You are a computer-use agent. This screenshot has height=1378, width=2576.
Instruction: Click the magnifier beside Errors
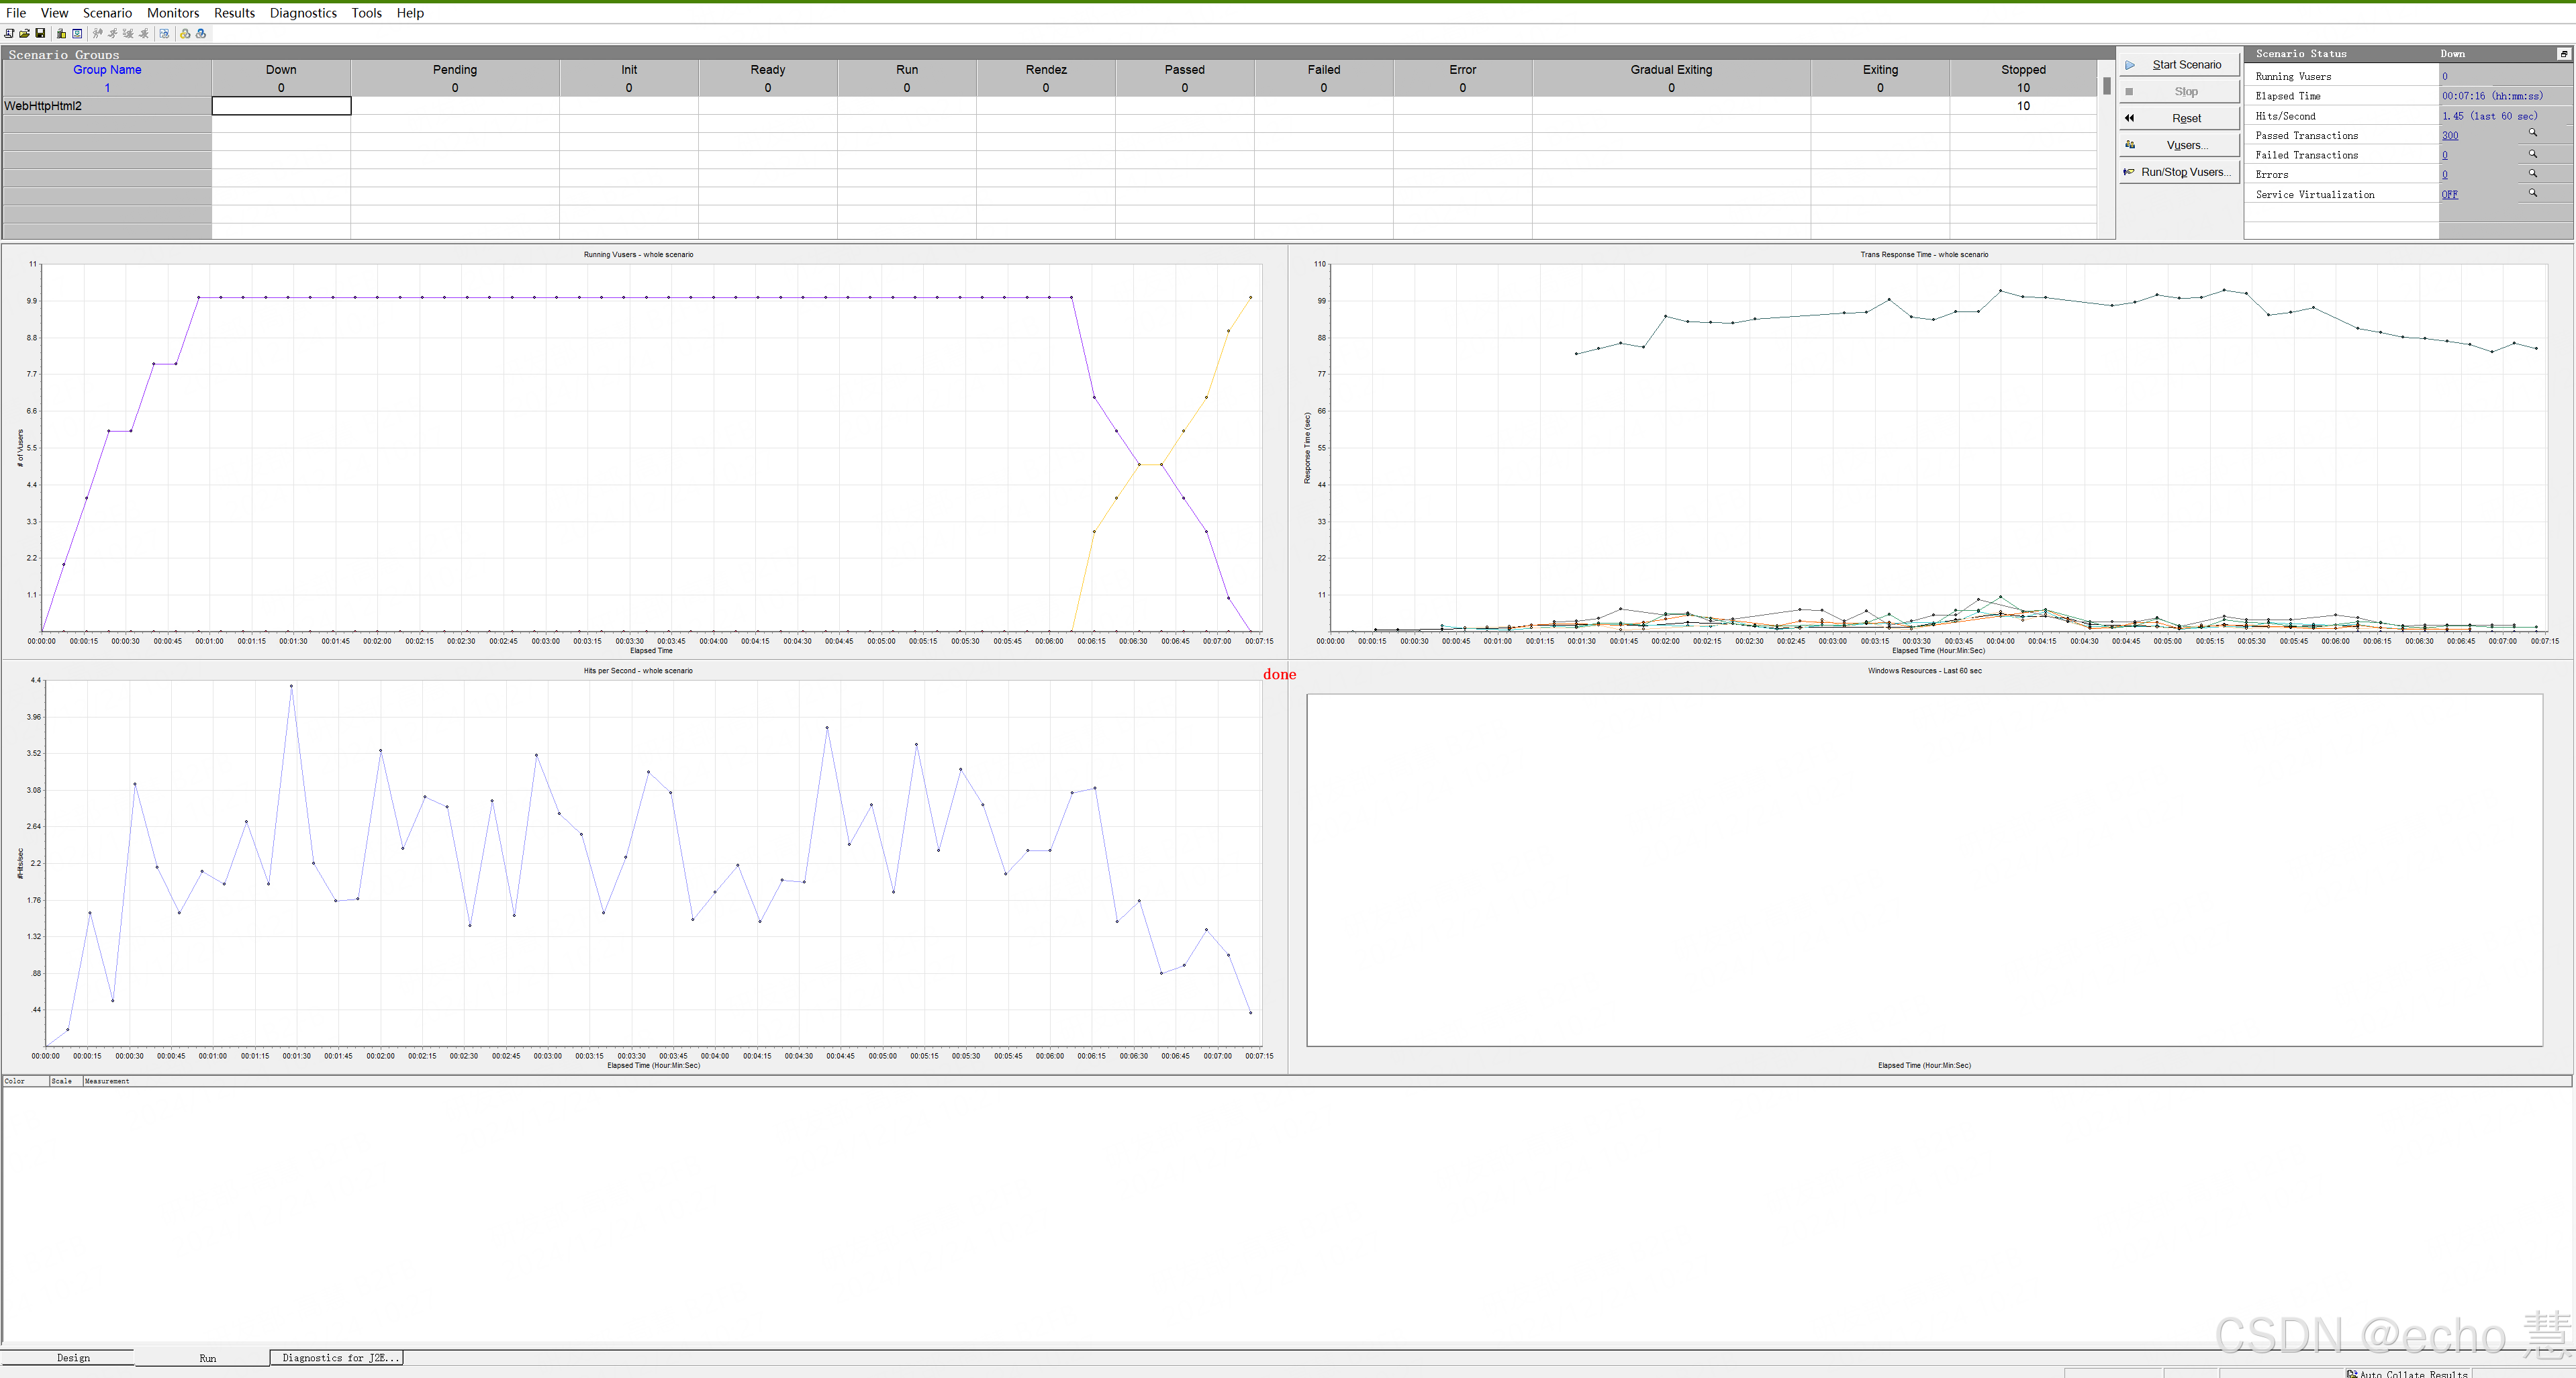2533,174
